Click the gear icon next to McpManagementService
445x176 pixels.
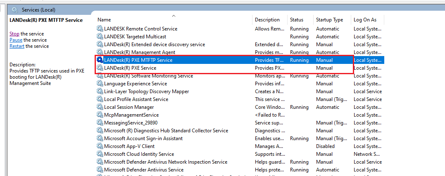(x=100, y=115)
